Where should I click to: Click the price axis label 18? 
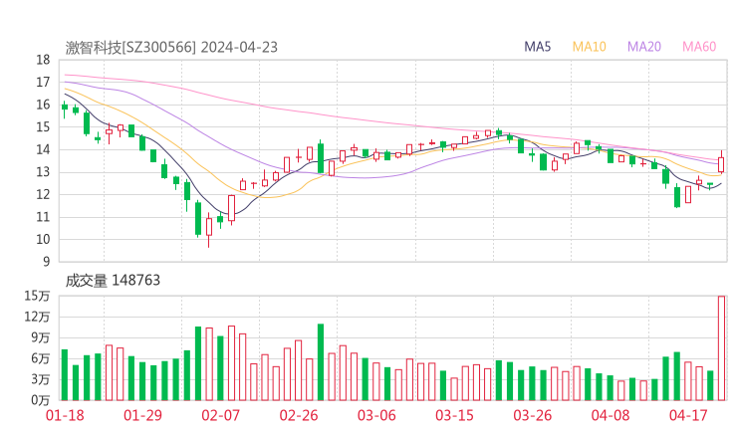[x=43, y=60]
